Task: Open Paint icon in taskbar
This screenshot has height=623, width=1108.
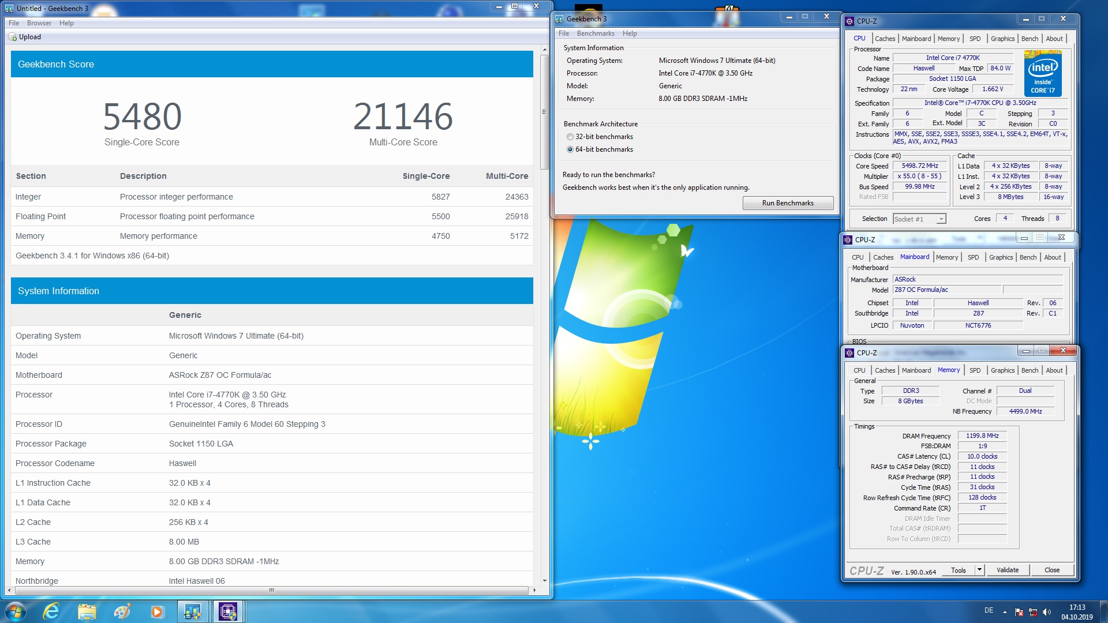Action: pos(122,611)
